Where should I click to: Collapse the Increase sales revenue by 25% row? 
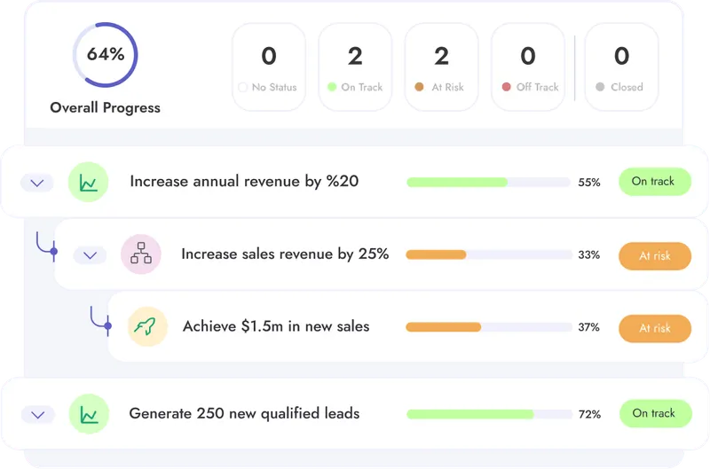click(x=91, y=255)
